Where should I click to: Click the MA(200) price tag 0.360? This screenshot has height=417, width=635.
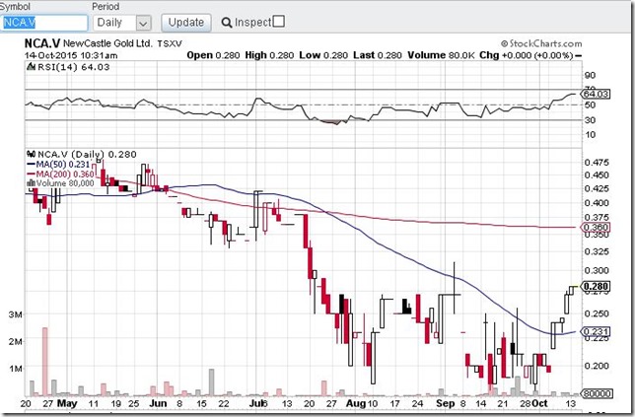click(595, 227)
